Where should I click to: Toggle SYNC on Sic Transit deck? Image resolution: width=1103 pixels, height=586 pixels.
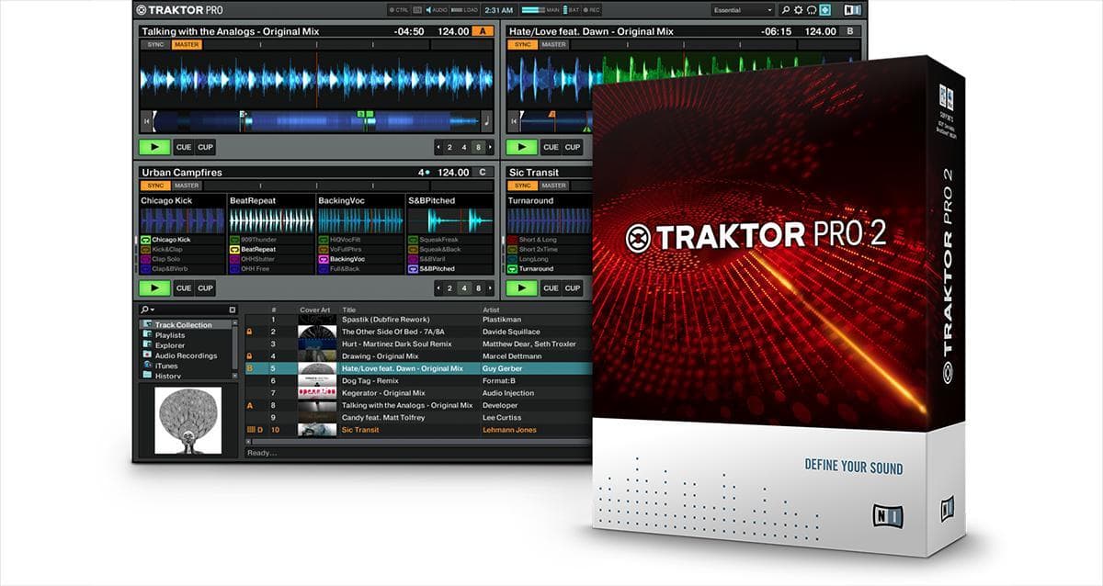pyautogui.click(x=522, y=186)
